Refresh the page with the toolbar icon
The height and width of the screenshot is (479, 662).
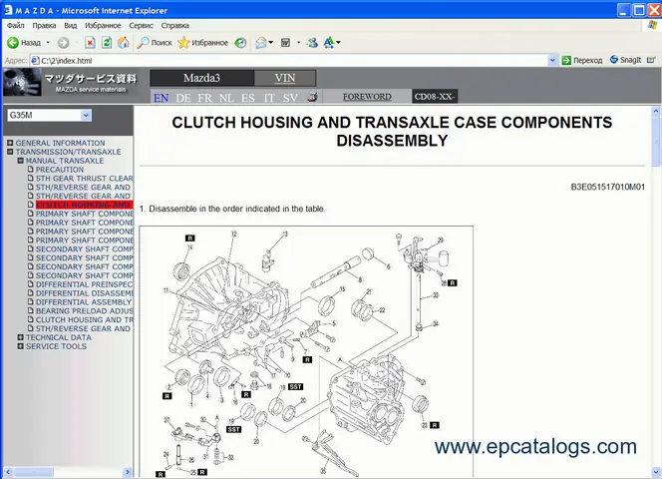(107, 43)
